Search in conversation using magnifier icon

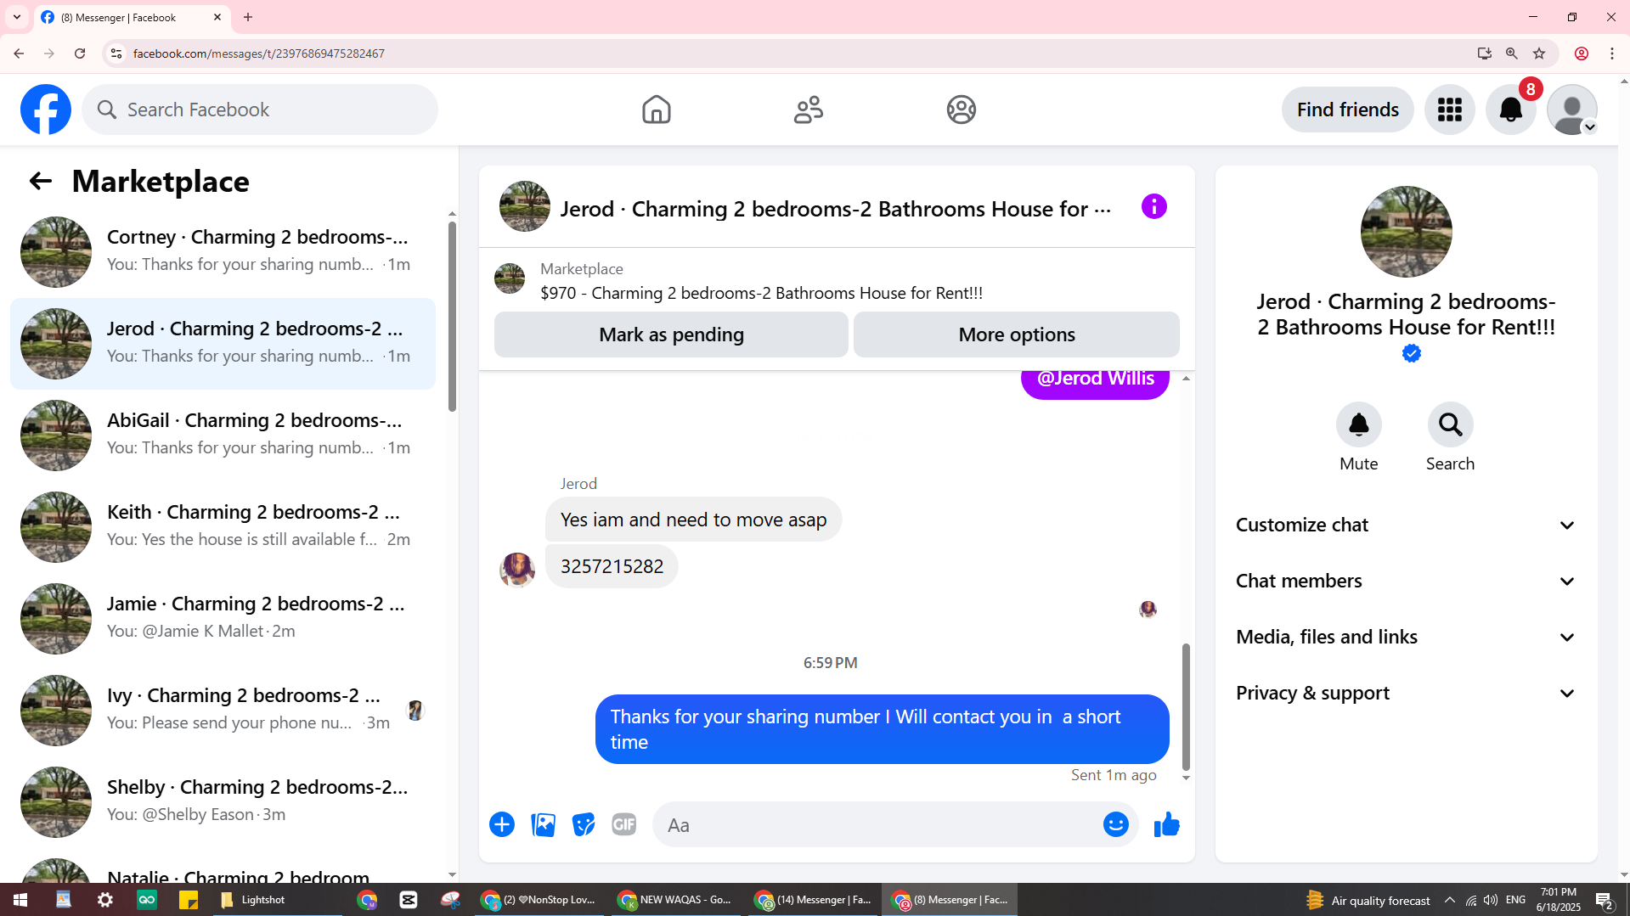click(1451, 424)
